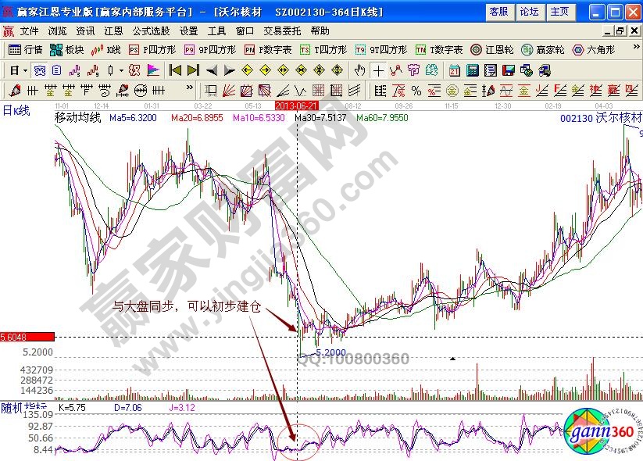Click the 论坛 forum button
643x461 pixels.
[x=529, y=12]
